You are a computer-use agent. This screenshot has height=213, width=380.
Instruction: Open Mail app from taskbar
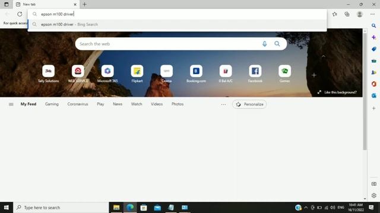click(x=157, y=208)
